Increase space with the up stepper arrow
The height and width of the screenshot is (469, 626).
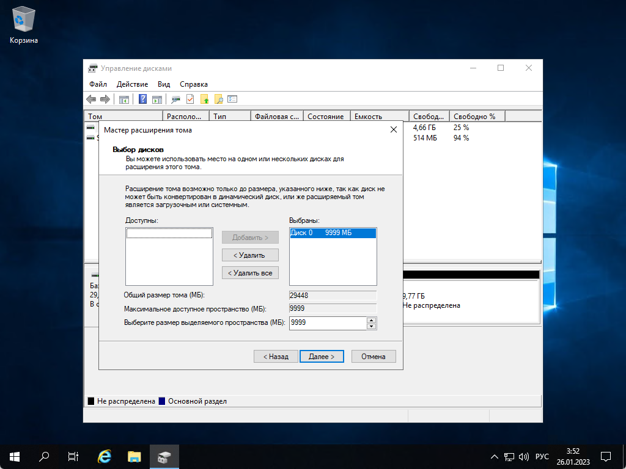click(x=372, y=321)
